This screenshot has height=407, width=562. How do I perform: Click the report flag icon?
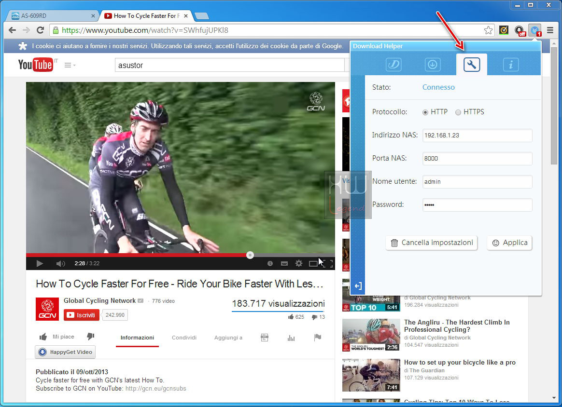[x=318, y=337]
